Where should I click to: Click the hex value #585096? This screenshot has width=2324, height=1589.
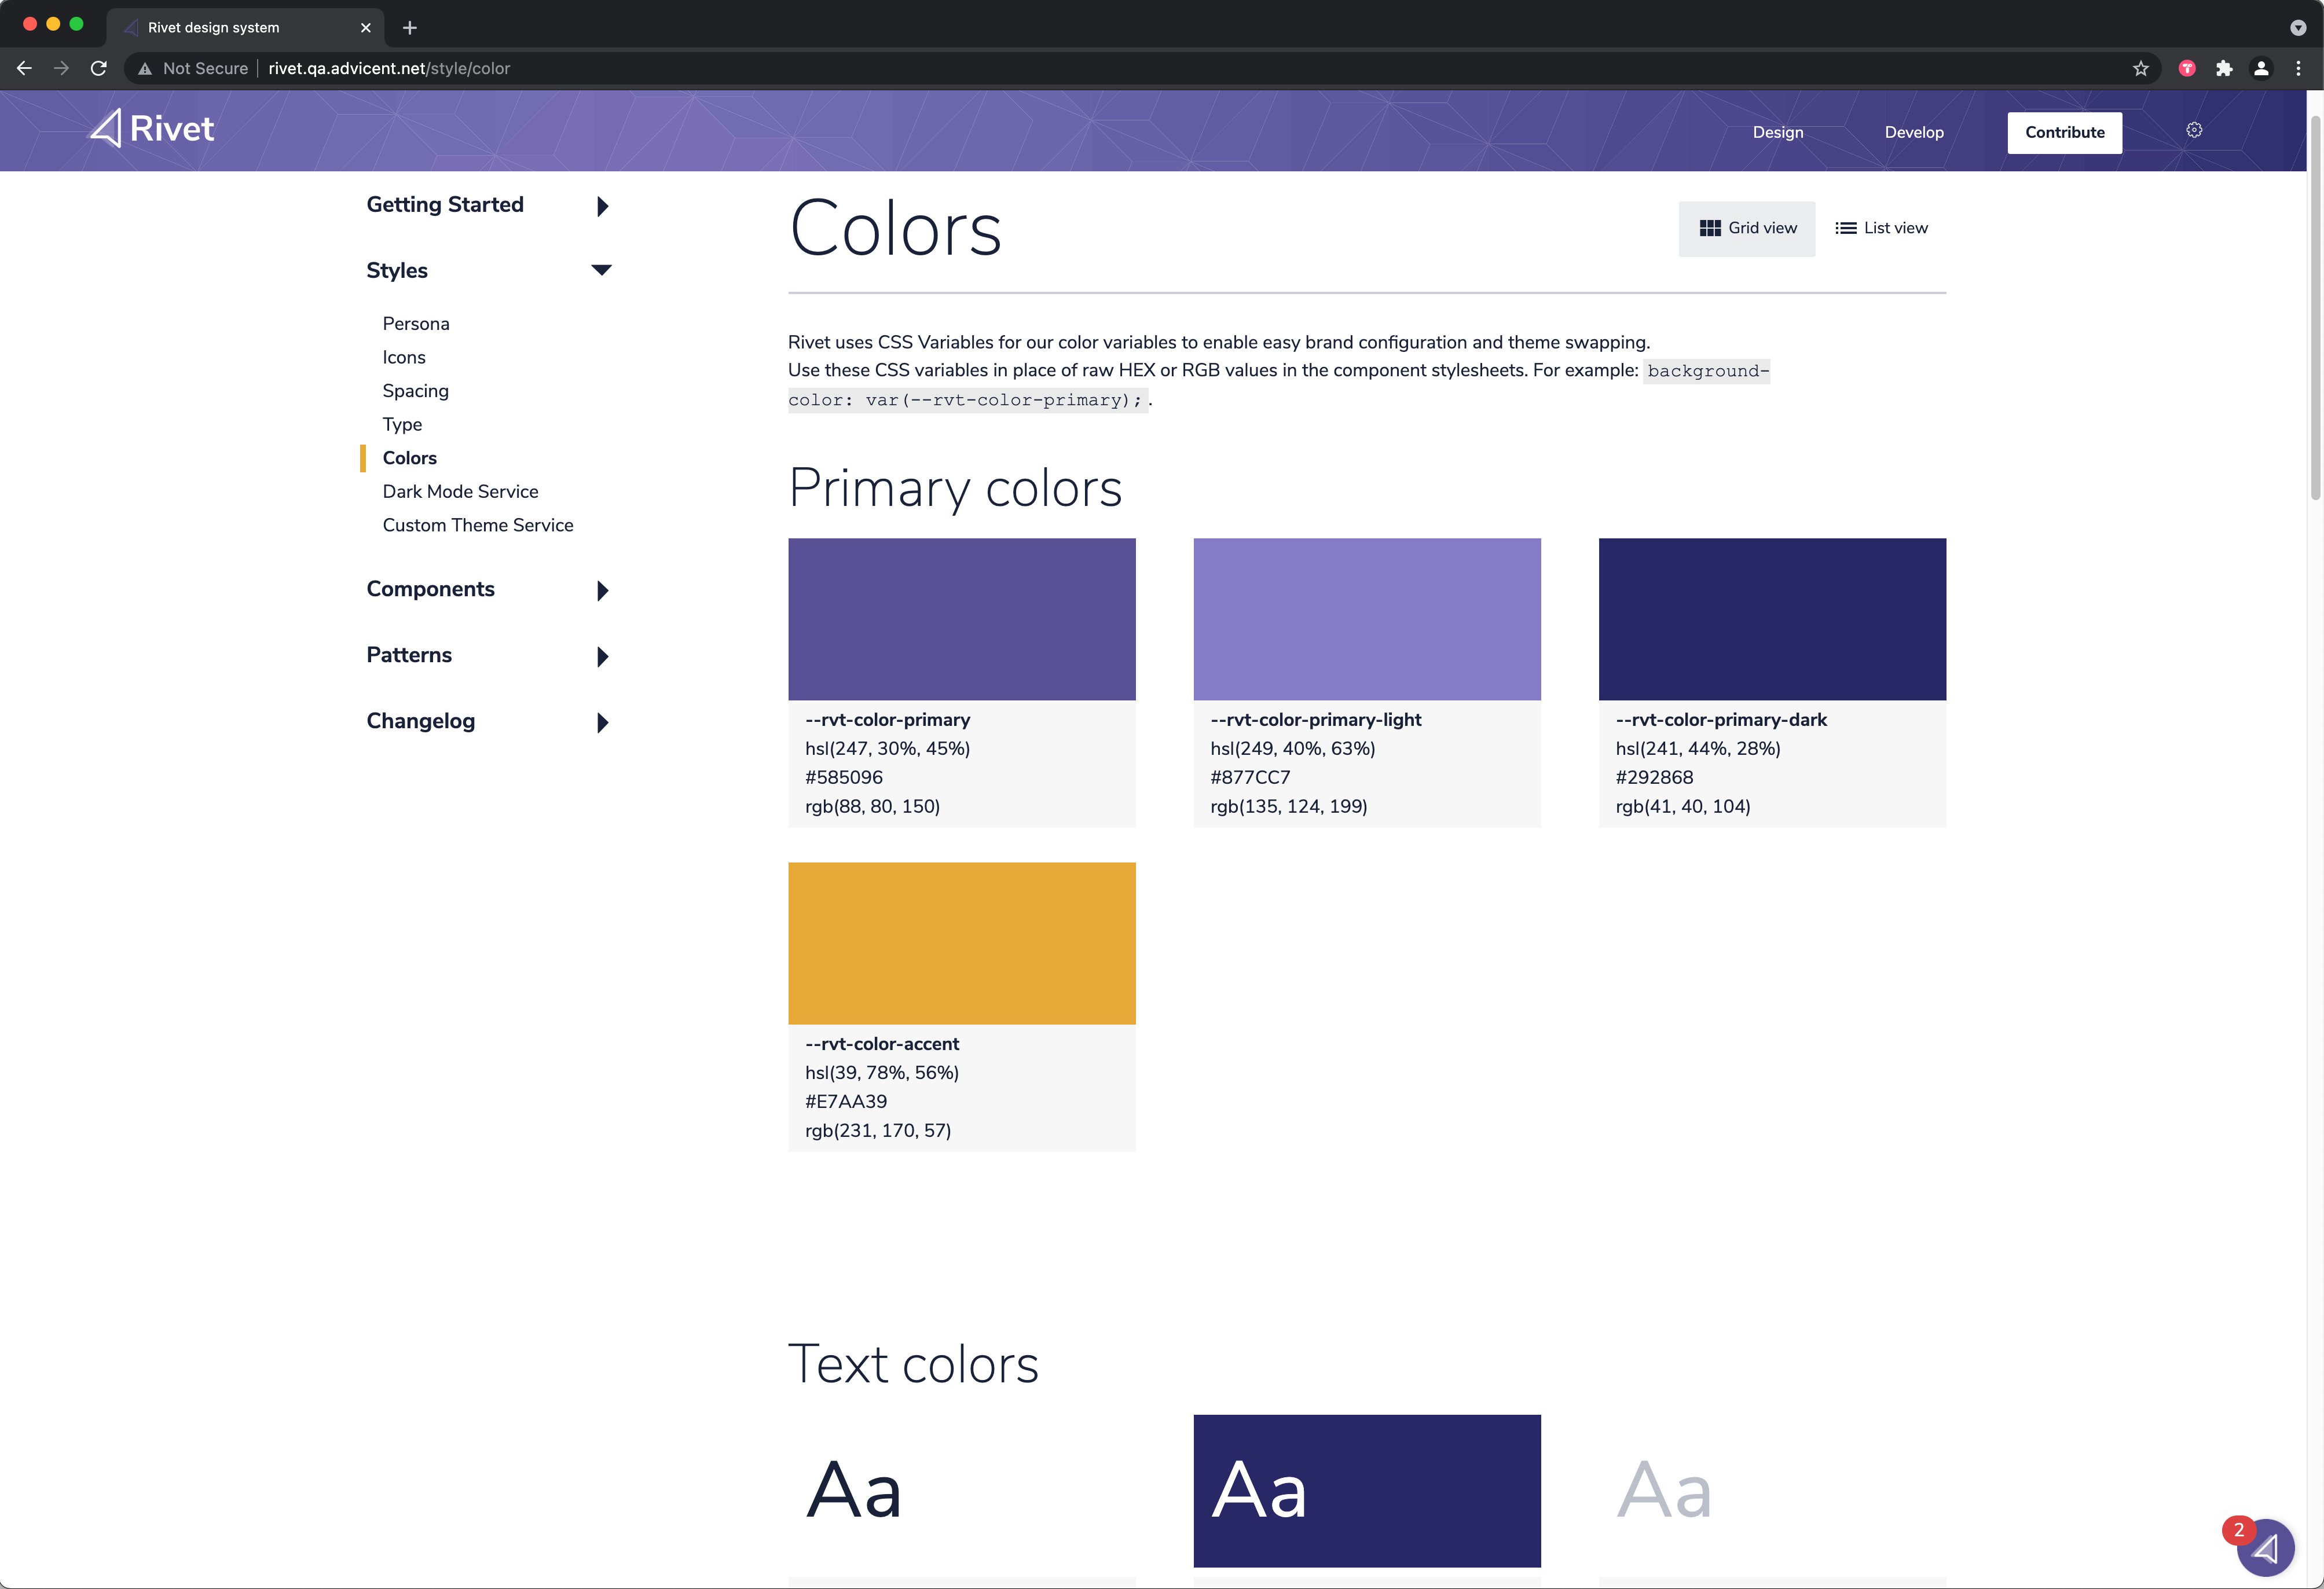[844, 777]
